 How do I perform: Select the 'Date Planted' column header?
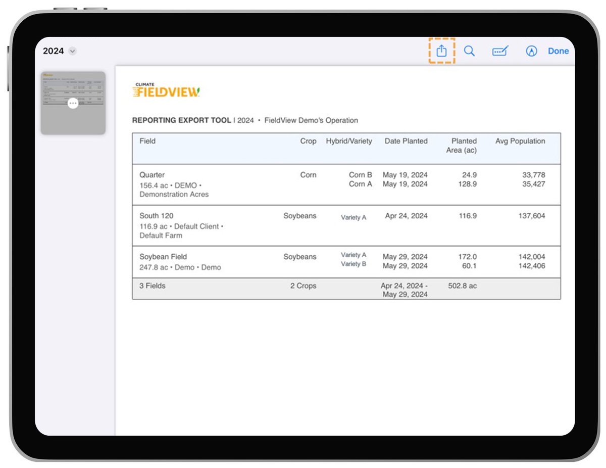point(406,141)
